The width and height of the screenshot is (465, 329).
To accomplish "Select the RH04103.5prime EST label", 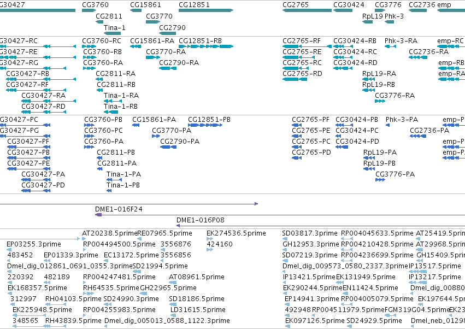I will [x=73, y=299].
